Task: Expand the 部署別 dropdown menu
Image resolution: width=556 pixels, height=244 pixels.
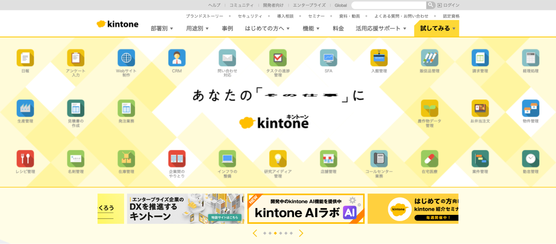Action: tap(162, 29)
